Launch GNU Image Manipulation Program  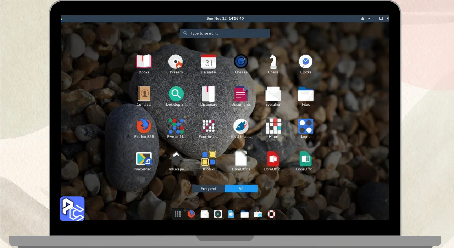[x=241, y=126]
